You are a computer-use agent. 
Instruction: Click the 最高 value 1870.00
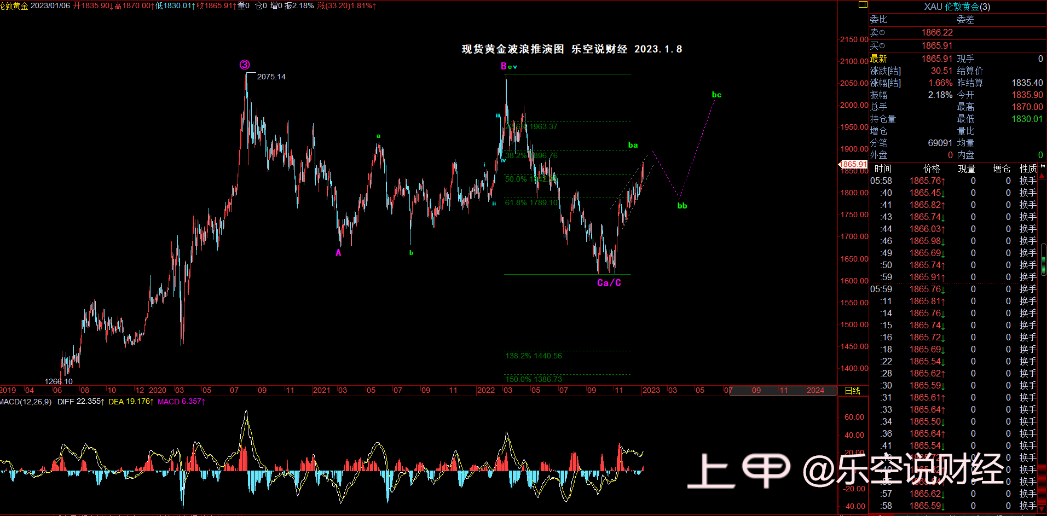[x=1027, y=107]
